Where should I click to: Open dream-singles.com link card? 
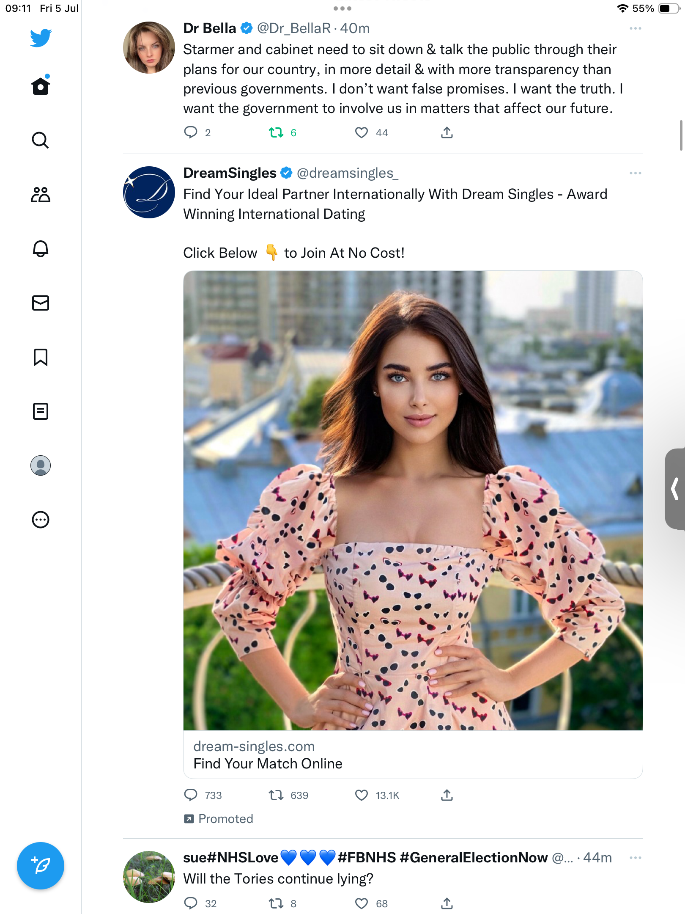point(413,755)
